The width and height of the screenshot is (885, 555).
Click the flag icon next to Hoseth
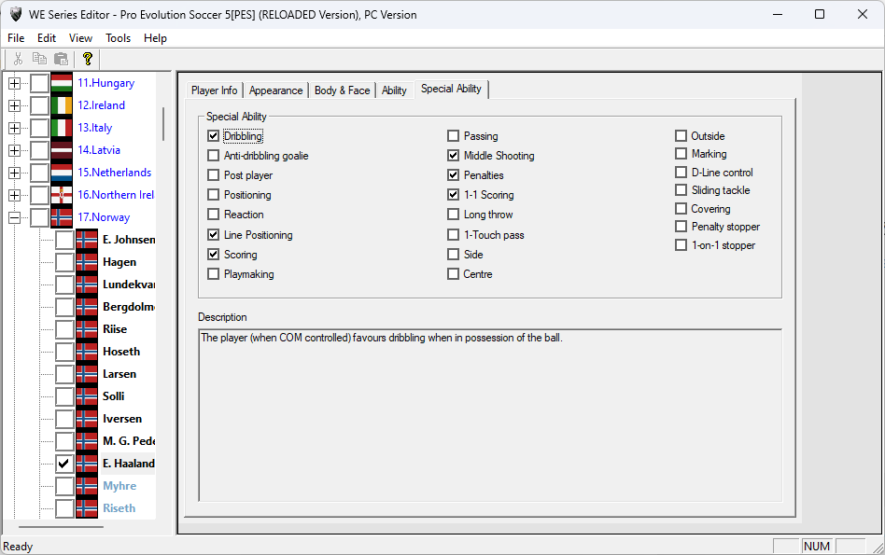(87, 352)
